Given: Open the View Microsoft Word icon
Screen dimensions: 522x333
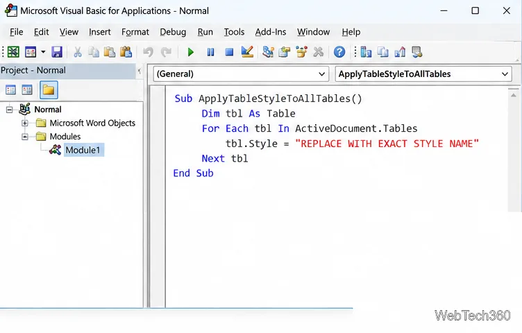Looking at the screenshot, I should pos(13,52).
